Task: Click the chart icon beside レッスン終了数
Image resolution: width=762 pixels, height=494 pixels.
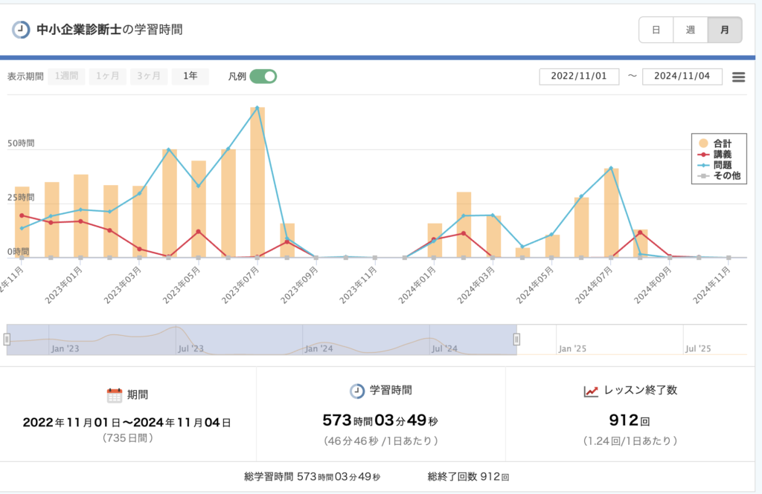Action: [592, 391]
